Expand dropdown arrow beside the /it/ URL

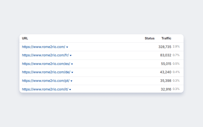[70, 90]
